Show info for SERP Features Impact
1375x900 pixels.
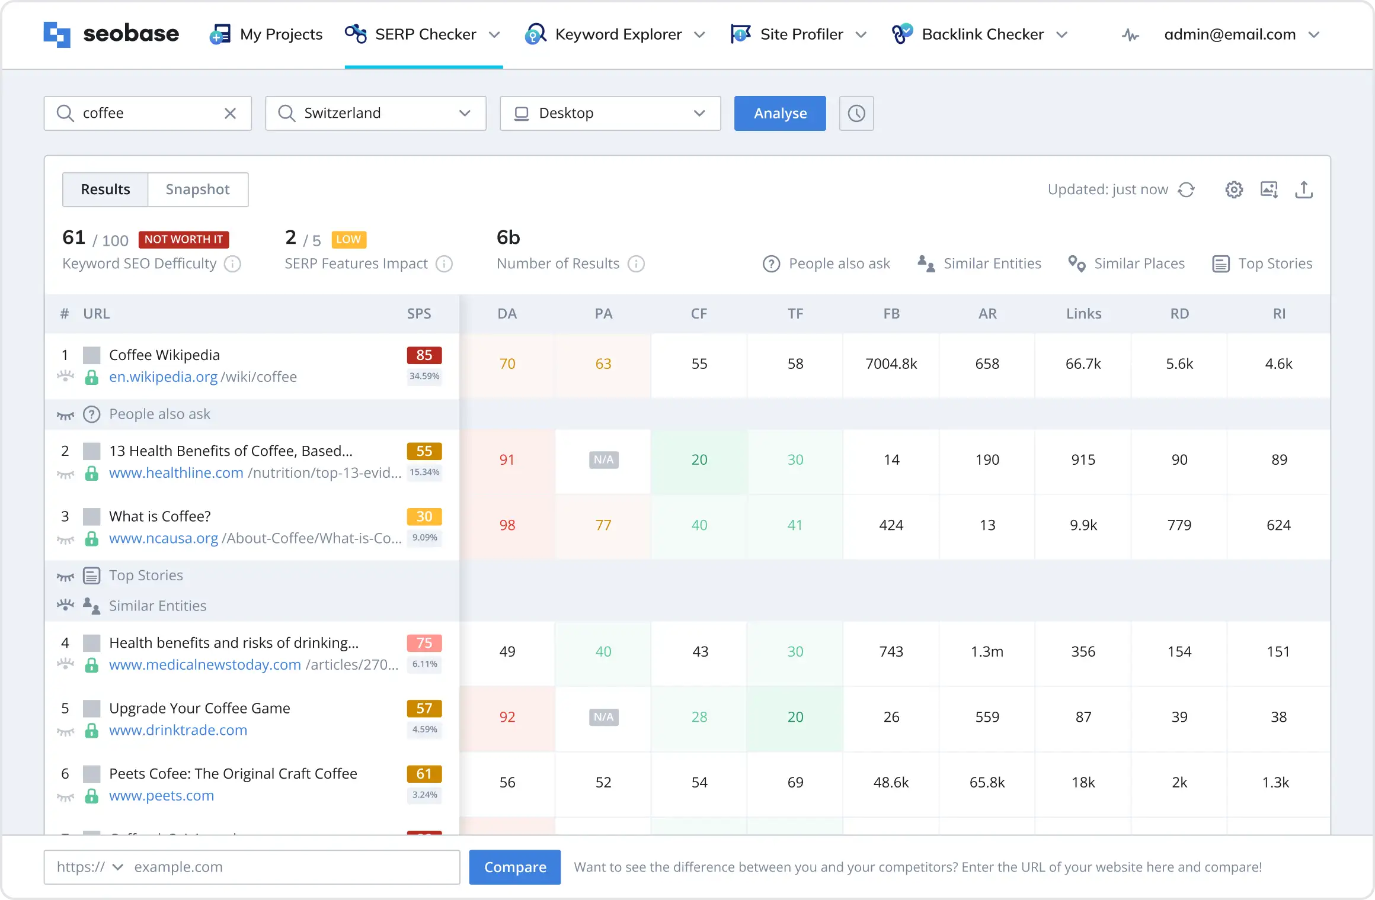(444, 264)
